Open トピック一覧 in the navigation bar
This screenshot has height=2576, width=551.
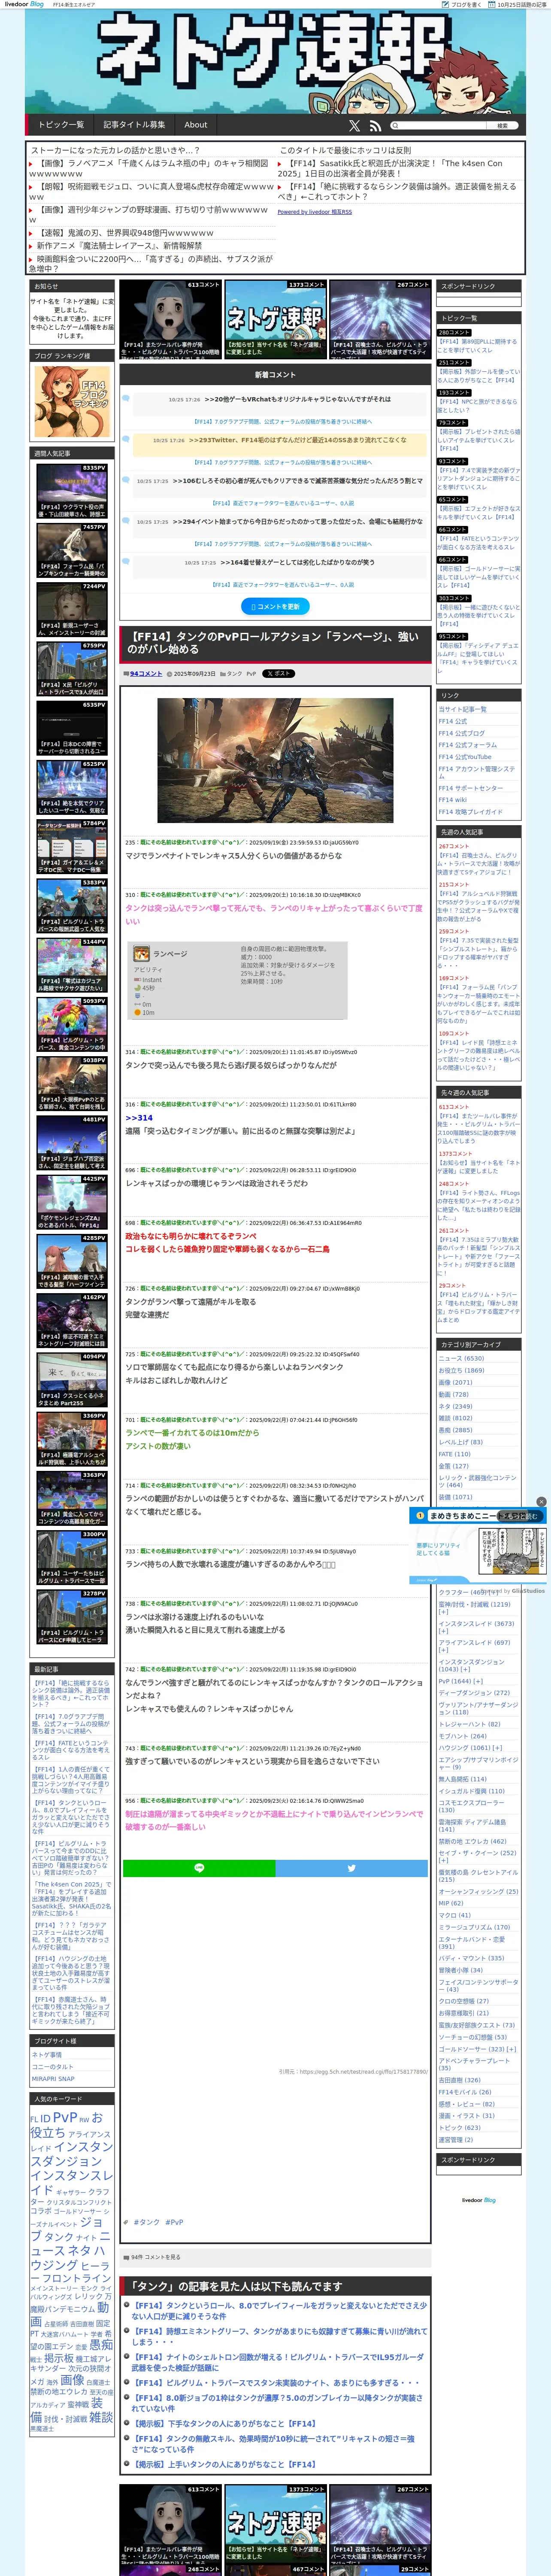coord(61,125)
